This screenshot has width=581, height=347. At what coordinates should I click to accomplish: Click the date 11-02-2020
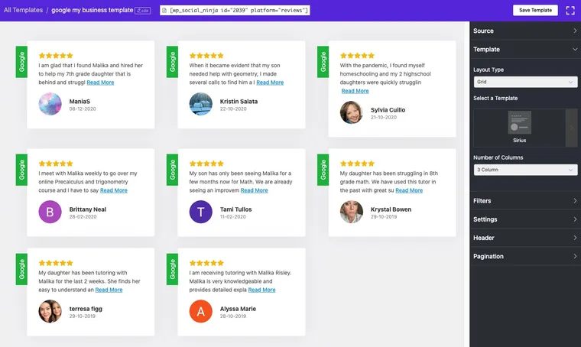[x=232, y=216]
